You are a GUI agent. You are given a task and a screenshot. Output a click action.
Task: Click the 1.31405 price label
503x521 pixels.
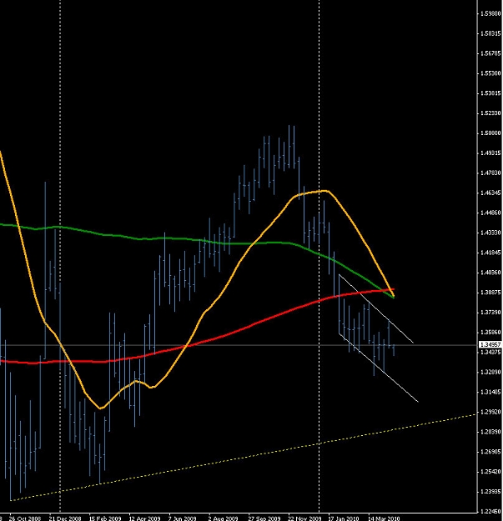tap(490, 392)
